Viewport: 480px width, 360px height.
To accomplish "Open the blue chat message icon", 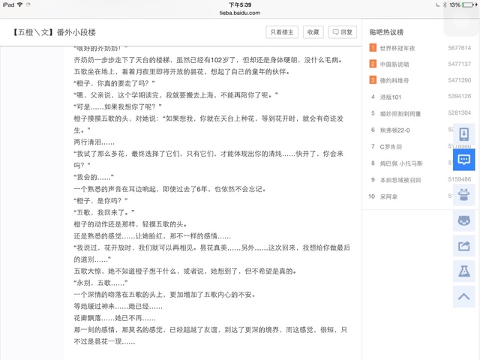I will coord(463,161).
